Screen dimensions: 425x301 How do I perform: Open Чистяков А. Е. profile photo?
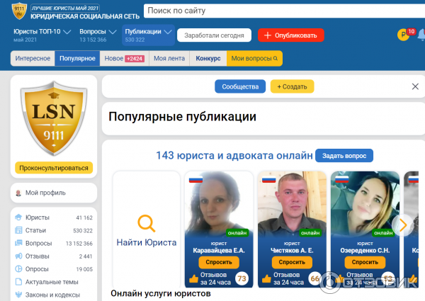(x=292, y=204)
